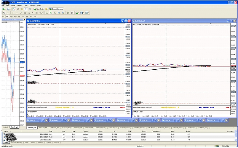The image size is (238, 148).
Task: Open the New Chart dropdown arrow
Action: pyautogui.click(x=5, y=9)
